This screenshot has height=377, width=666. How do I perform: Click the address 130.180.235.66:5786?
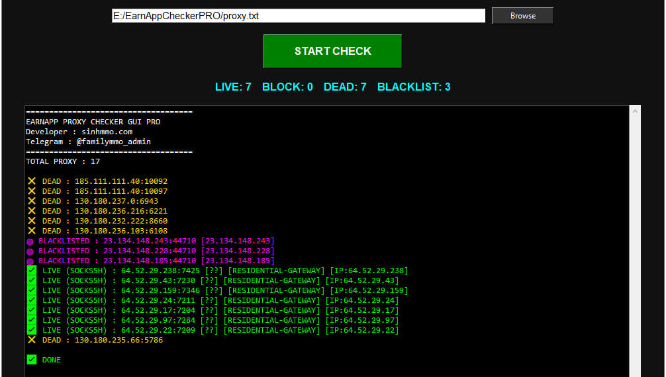coord(119,340)
